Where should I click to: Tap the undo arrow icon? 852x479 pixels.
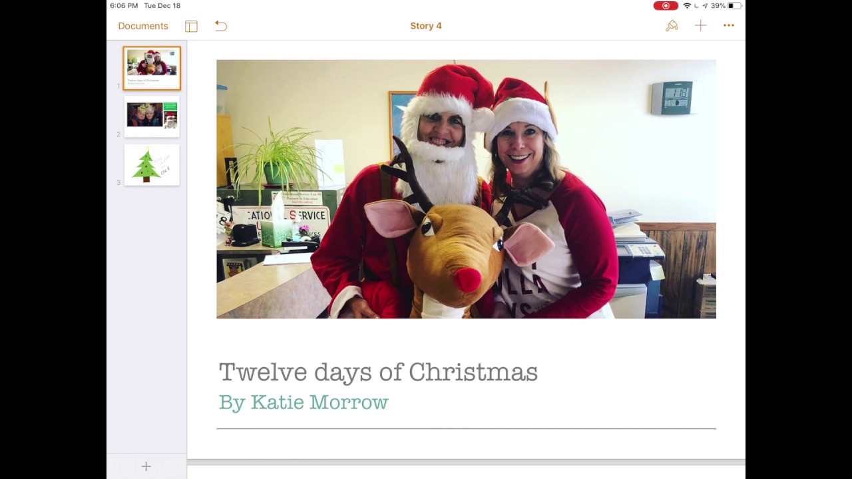click(221, 26)
